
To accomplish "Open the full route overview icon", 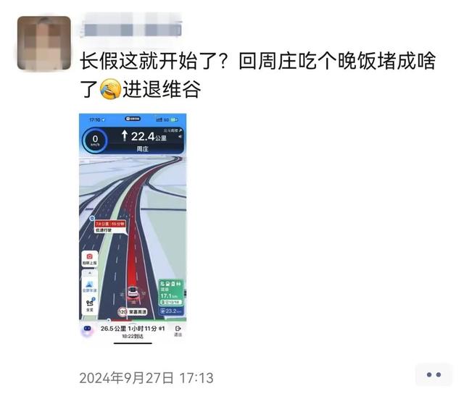I will [x=90, y=305].
